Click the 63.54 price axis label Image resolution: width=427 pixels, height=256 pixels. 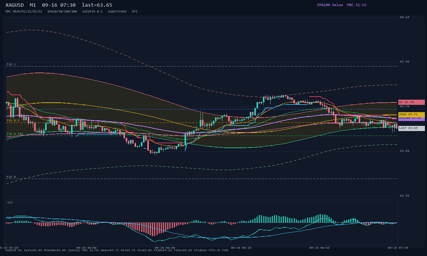[405, 151]
